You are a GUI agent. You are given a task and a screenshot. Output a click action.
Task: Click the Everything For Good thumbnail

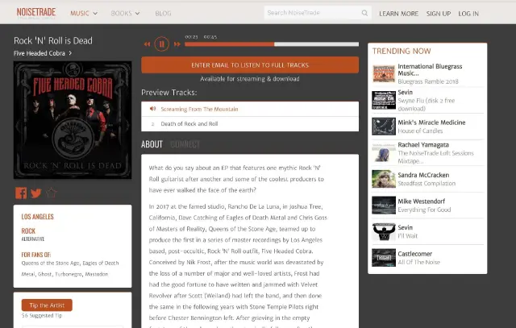pyautogui.click(x=384, y=206)
